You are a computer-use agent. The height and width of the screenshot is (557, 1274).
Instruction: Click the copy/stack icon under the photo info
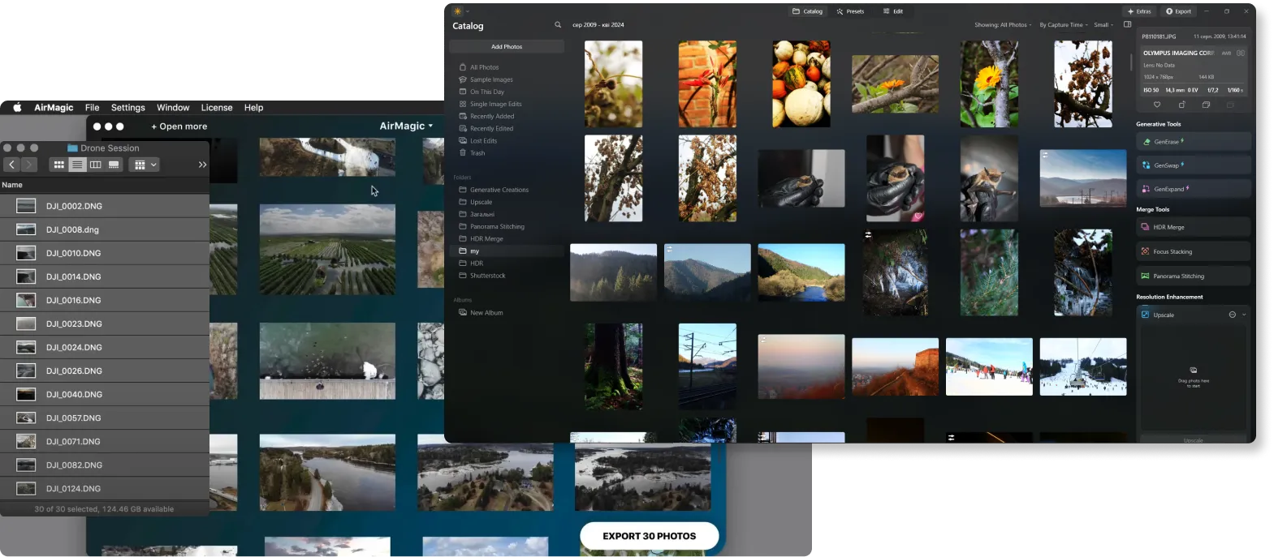coord(1206,105)
